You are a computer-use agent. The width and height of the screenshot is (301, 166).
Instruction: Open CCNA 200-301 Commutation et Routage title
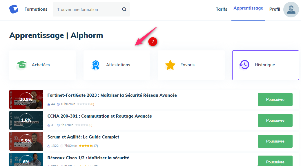point(100,116)
